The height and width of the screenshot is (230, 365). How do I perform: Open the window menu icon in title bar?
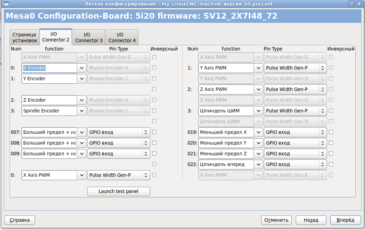6,4
